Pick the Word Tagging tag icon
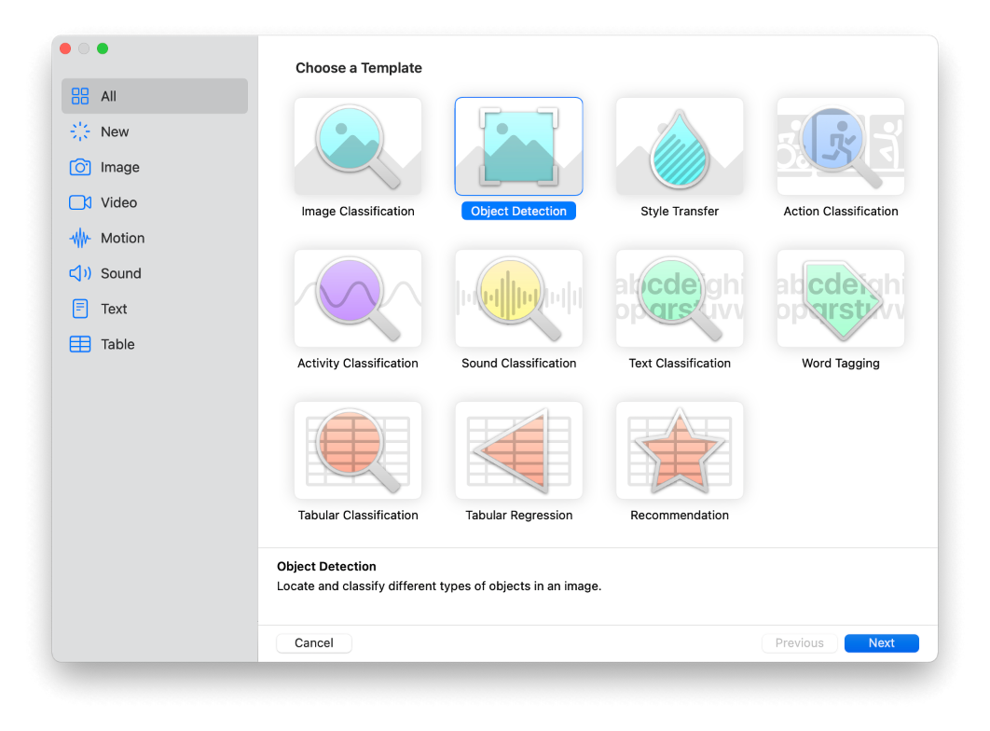The height and width of the screenshot is (731, 990). [x=841, y=298]
